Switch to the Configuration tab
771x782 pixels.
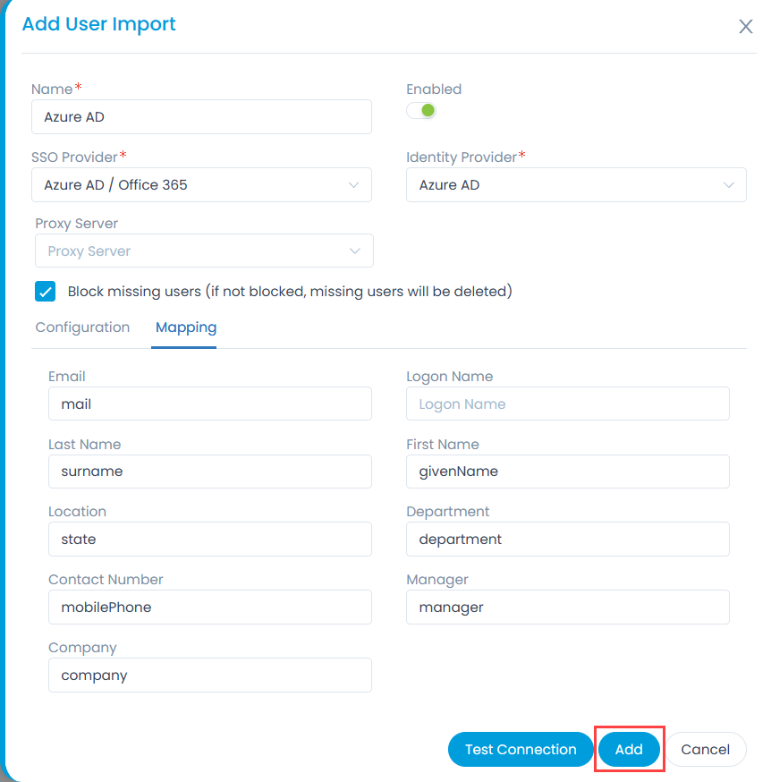click(82, 327)
